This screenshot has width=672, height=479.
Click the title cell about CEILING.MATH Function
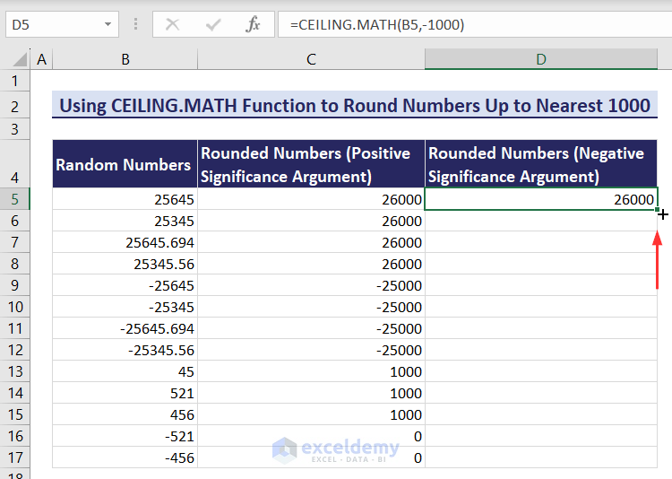pos(354,106)
